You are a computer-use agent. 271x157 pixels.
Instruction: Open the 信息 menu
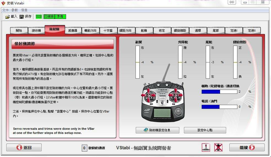(24, 10)
